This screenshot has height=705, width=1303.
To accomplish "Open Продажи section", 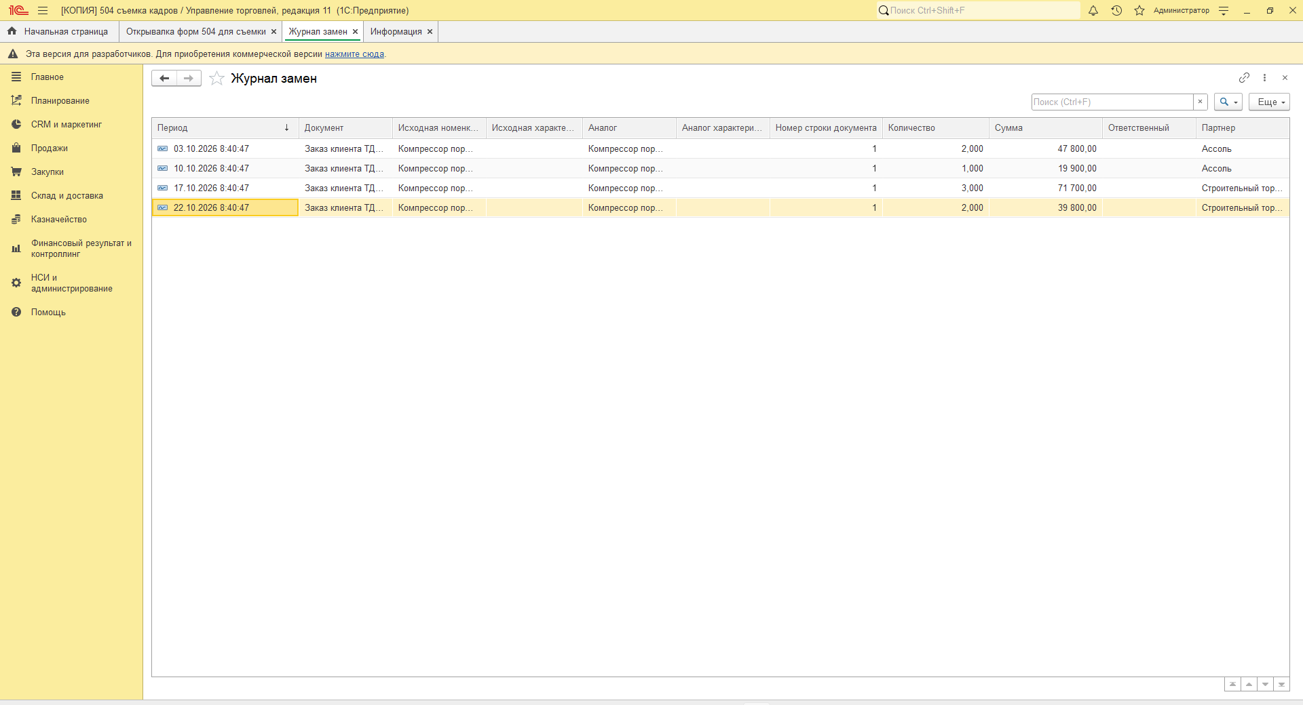I will [71, 148].
